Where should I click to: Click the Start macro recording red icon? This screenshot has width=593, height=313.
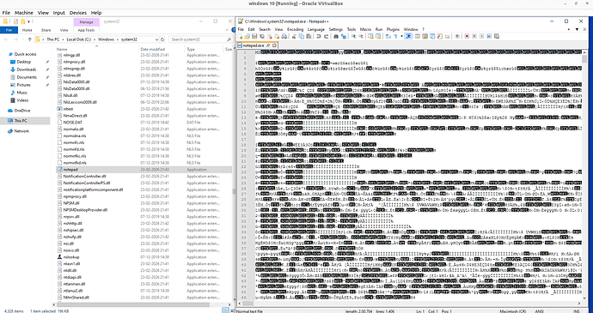click(467, 36)
